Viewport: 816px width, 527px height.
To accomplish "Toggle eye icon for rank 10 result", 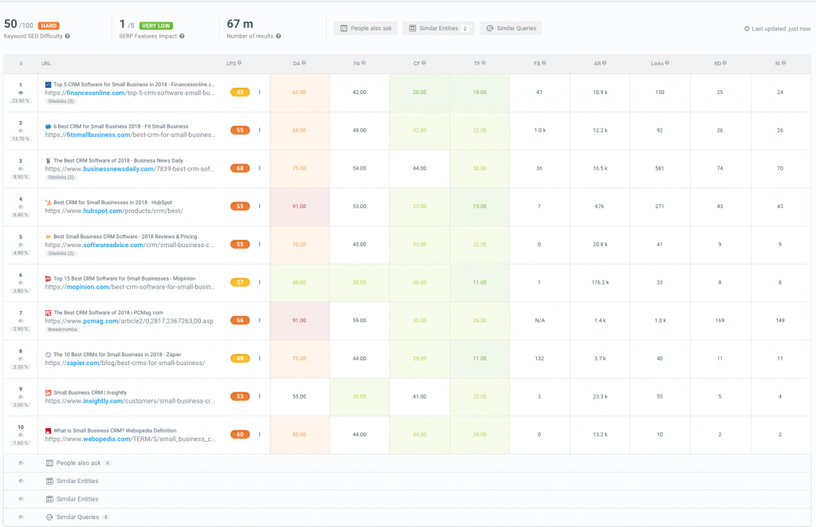I will pos(21,435).
